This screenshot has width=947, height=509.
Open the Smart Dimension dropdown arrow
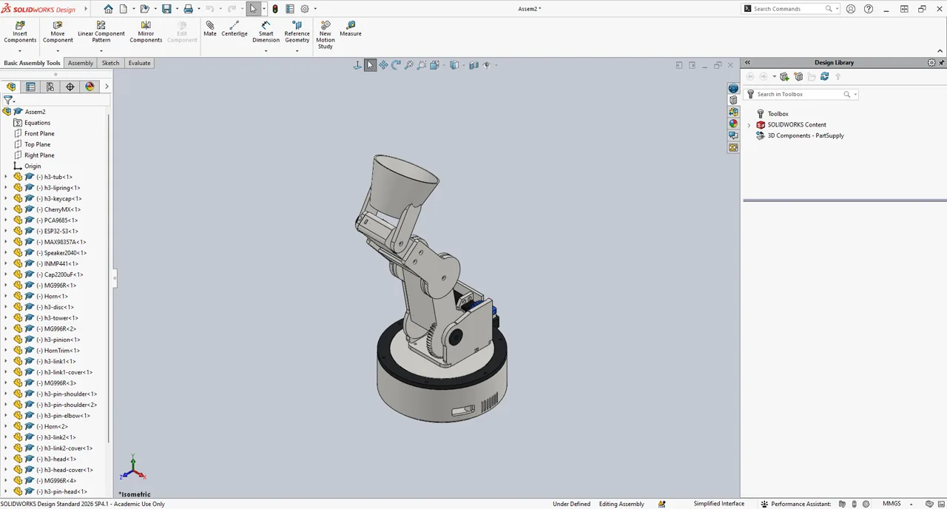266,50
